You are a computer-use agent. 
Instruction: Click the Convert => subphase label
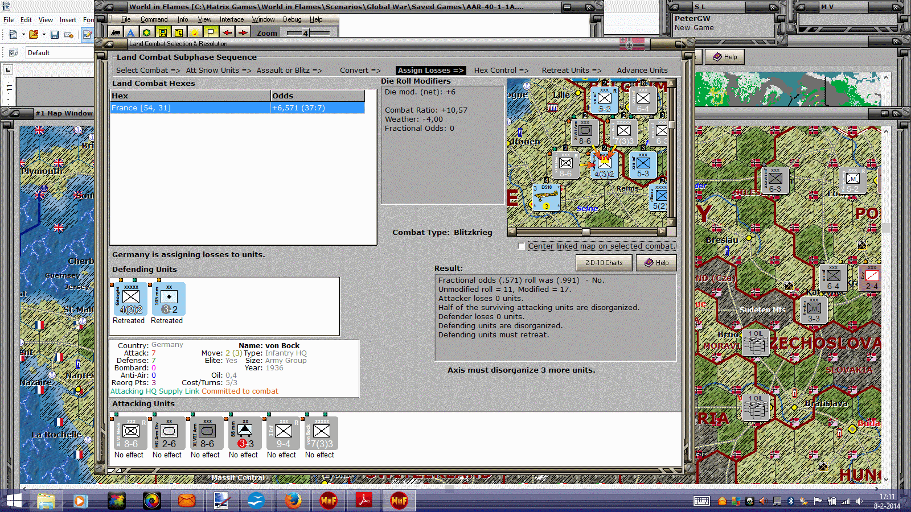coord(360,71)
